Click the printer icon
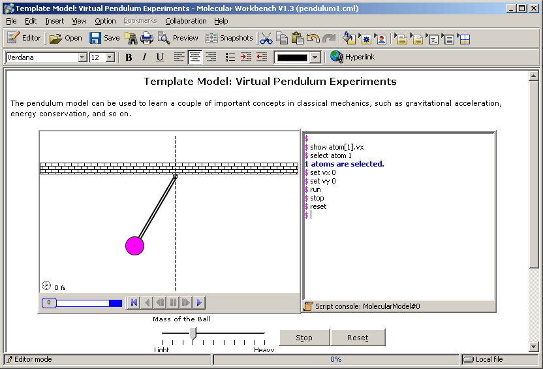 pyautogui.click(x=146, y=38)
